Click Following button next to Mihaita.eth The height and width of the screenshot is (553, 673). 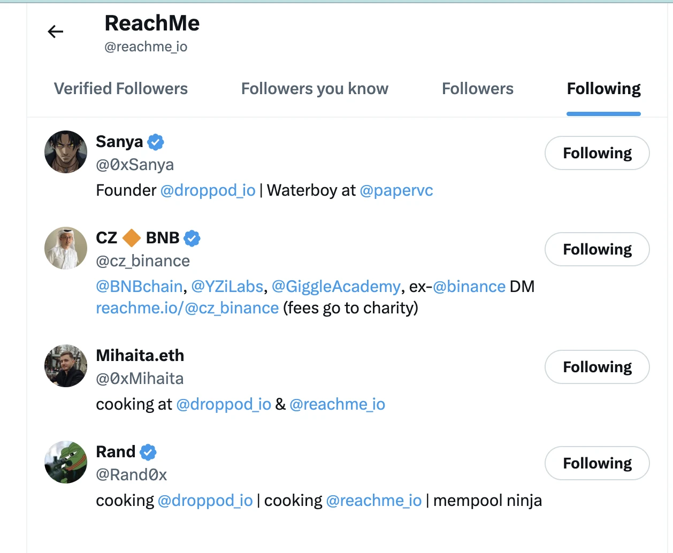[597, 367]
